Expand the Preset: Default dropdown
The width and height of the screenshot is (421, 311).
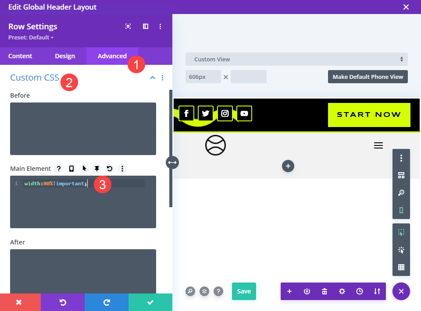point(31,38)
